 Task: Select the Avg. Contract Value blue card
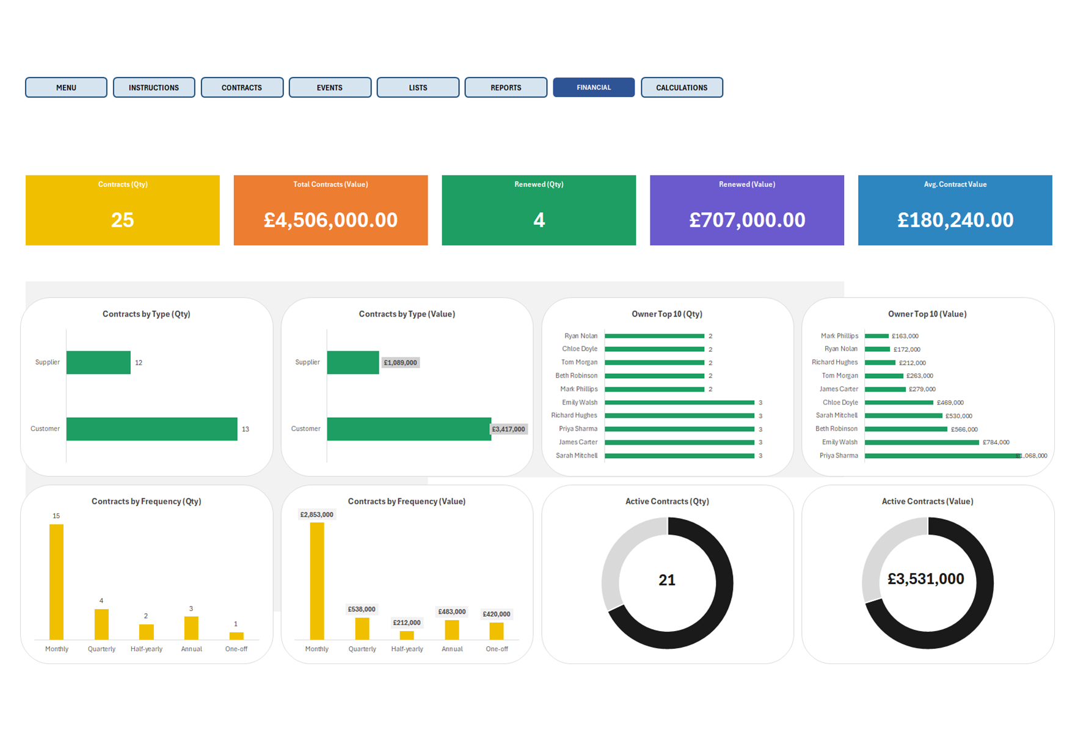pyautogui.click(x=955, y=210)
